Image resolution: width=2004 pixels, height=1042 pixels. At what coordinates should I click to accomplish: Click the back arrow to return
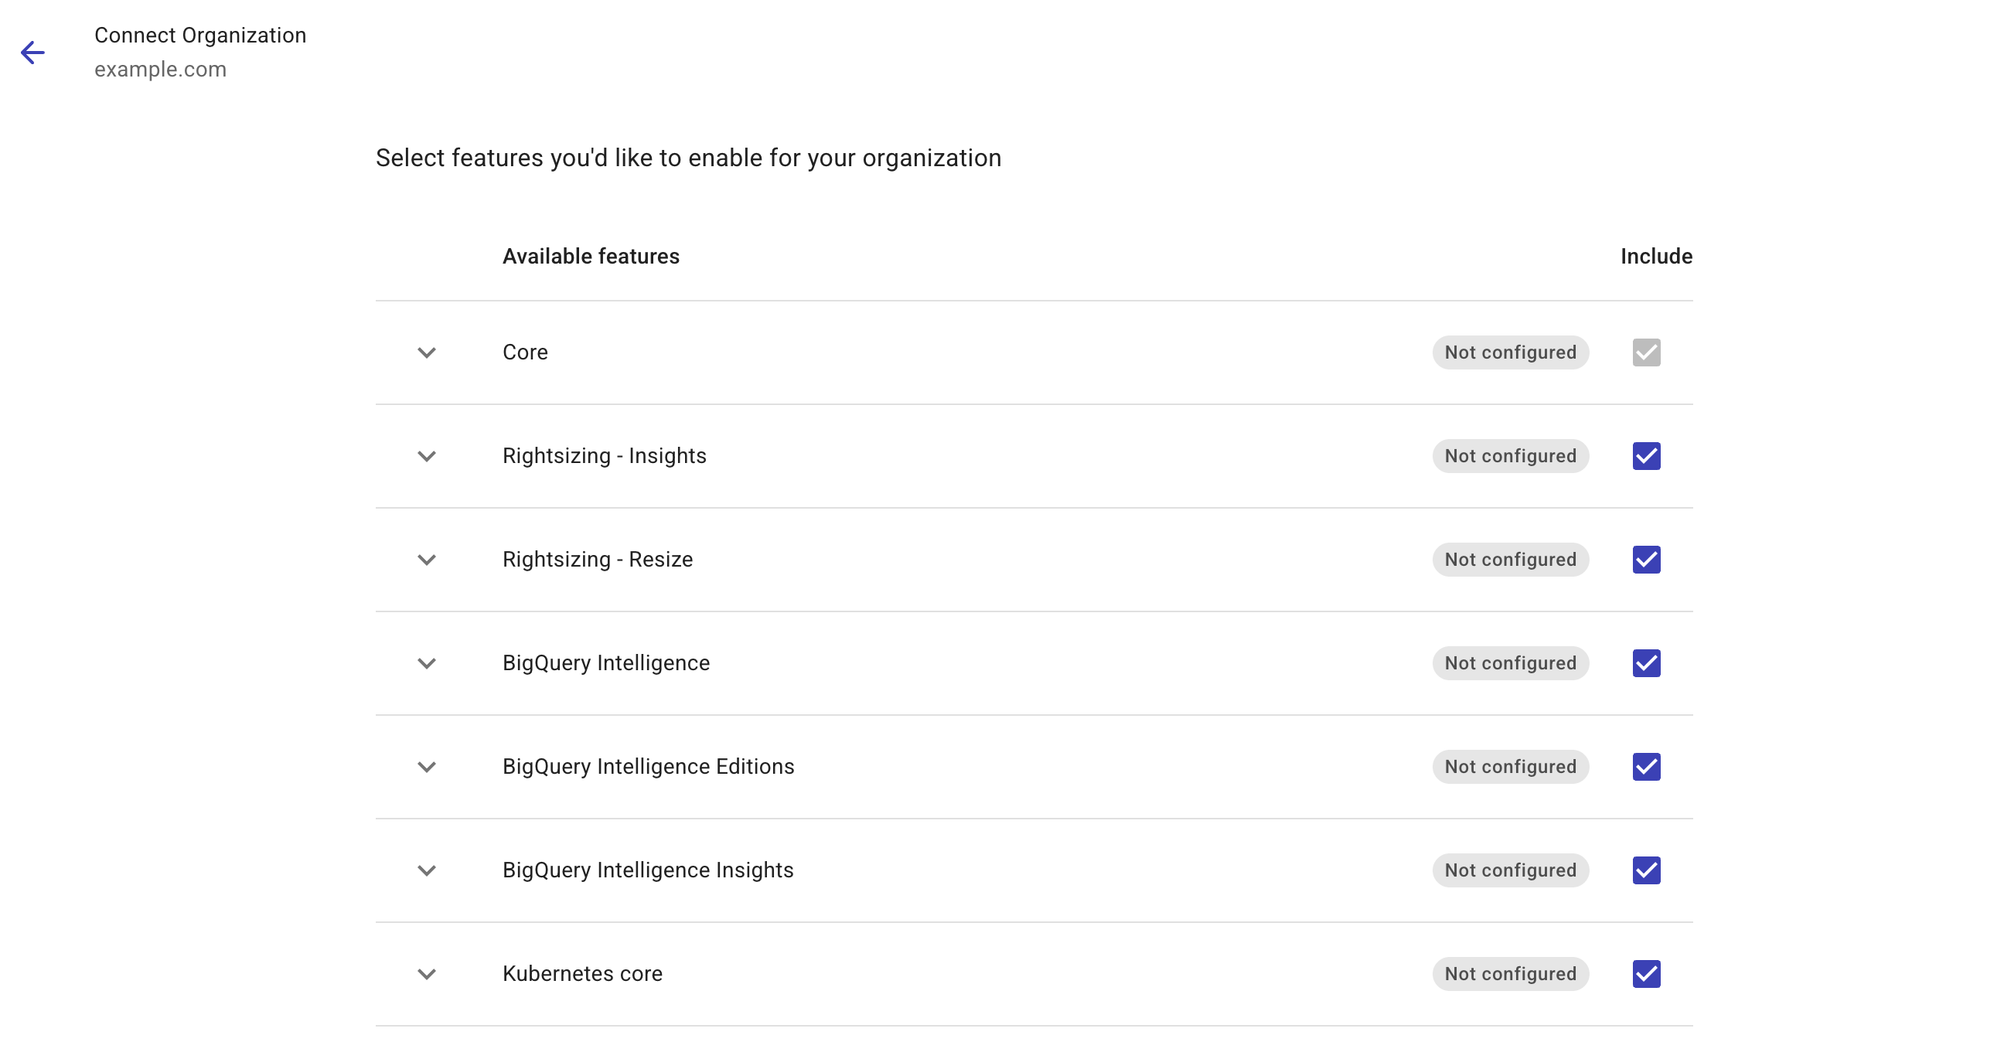coord(32,53)
